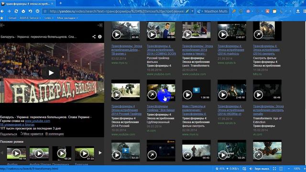Open the search engine selector dropdown
The image size is (306, 172).
[x=200, y=11]
